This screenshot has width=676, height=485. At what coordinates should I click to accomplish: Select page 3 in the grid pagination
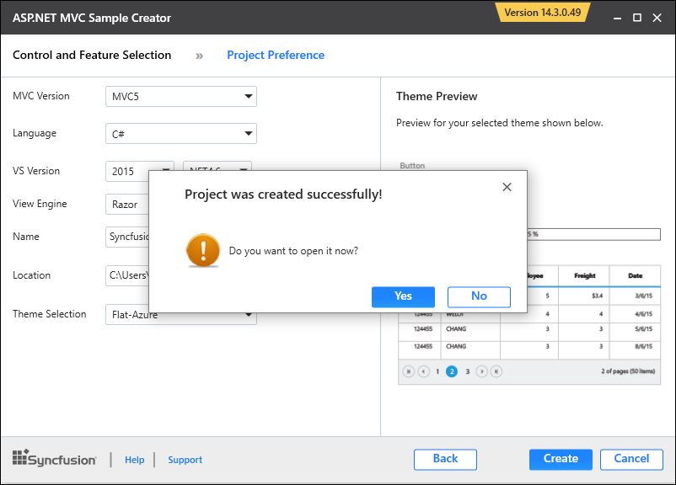[x=466, y=370]
